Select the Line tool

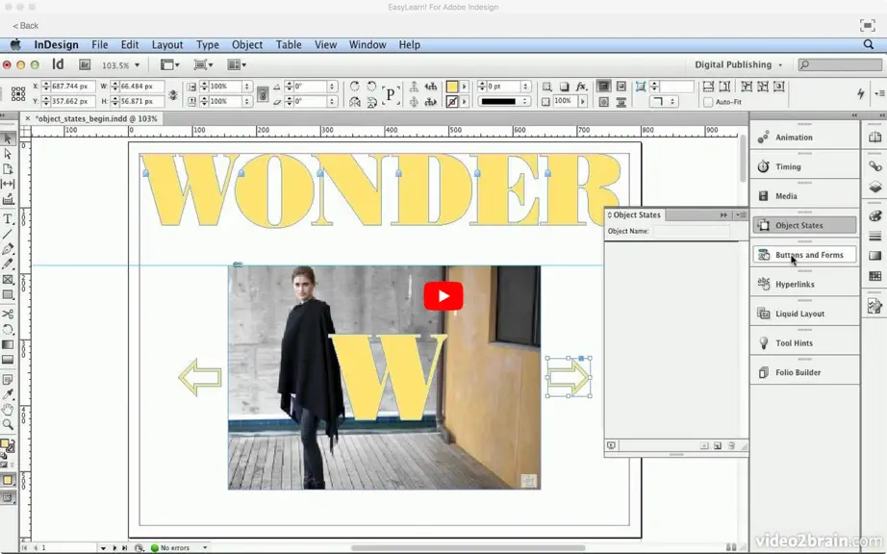8,234
